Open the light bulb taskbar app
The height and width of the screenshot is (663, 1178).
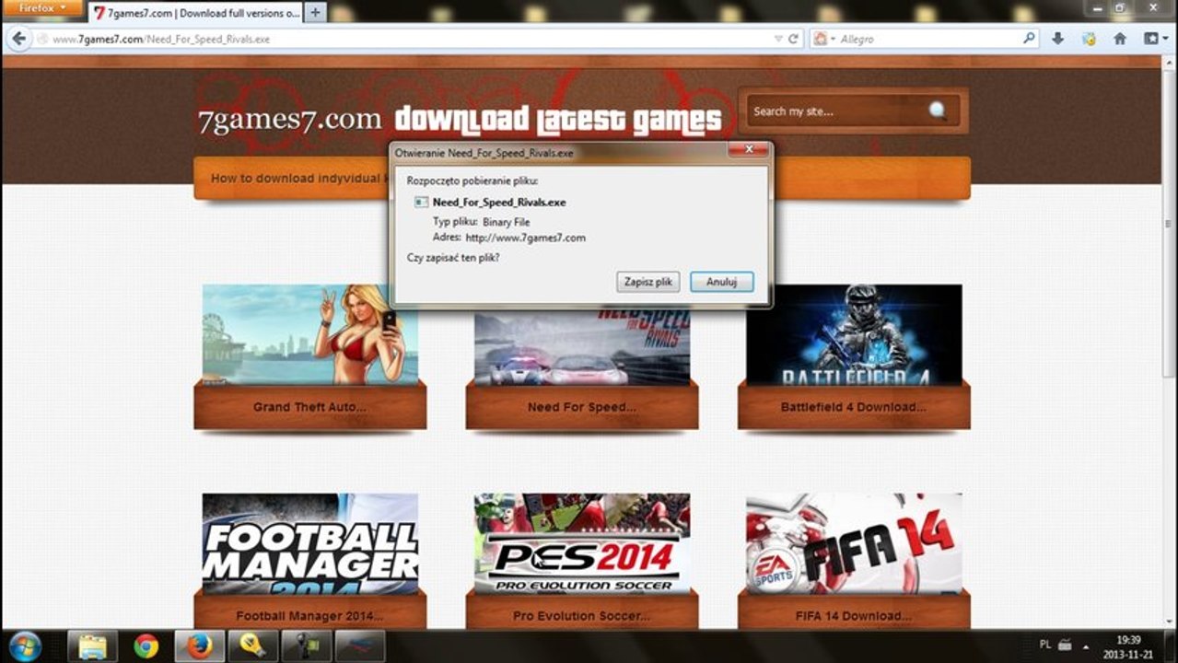[x=253, y=646]
